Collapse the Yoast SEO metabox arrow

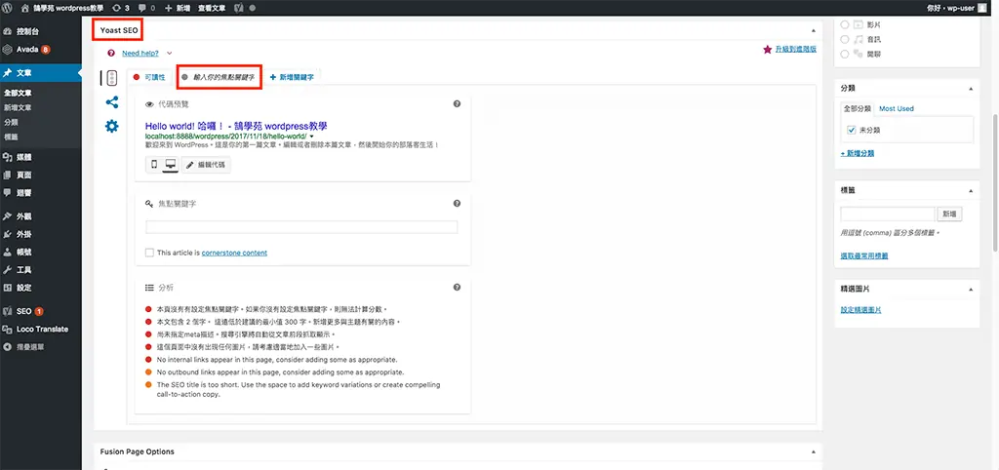tap(813, 30)
